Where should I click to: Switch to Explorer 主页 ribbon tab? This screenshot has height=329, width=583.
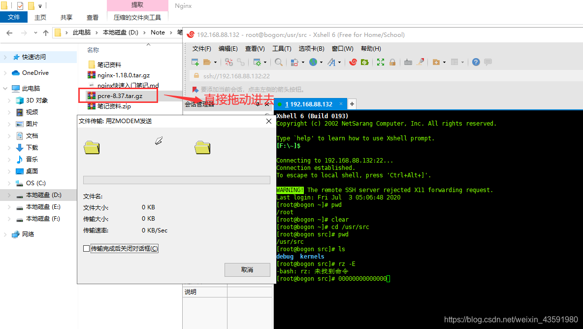click(x=40, y=17)
